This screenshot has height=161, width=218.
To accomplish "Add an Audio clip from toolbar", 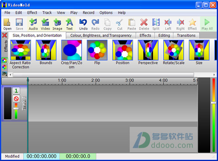I will coord(33,24).
